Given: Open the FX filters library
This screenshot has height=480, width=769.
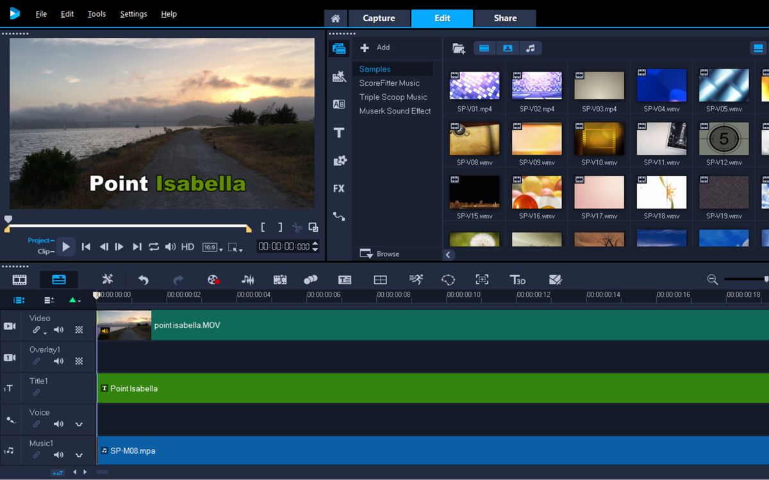Looking at the screenshot, I should [x=339, y=188].
